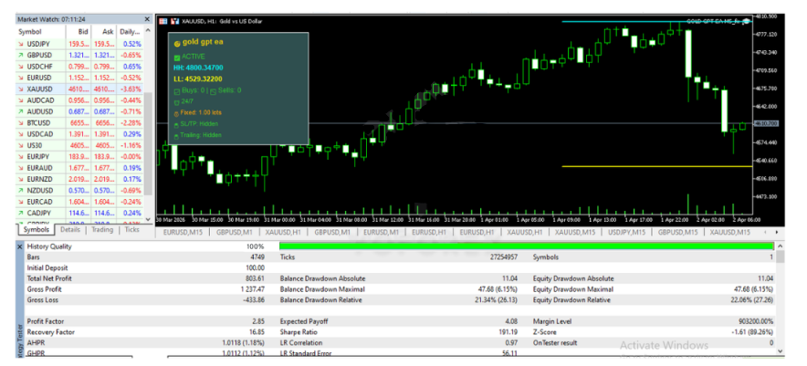Close the Strategy Tester panel
The image size is (807, 366).
20,246
